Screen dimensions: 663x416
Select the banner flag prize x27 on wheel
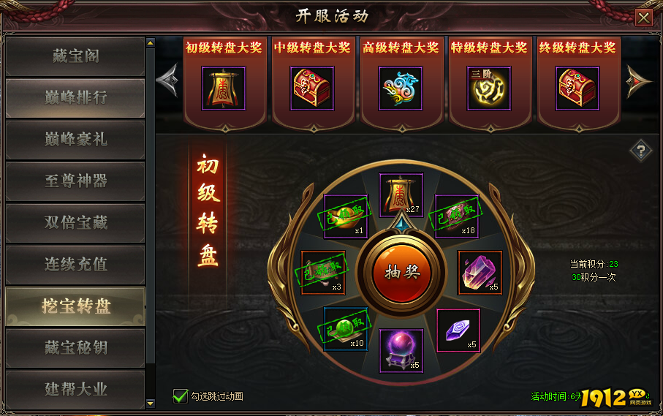coord(401,195)
